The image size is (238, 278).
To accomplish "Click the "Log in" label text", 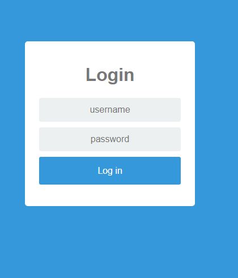I will [x=110, y=171].
